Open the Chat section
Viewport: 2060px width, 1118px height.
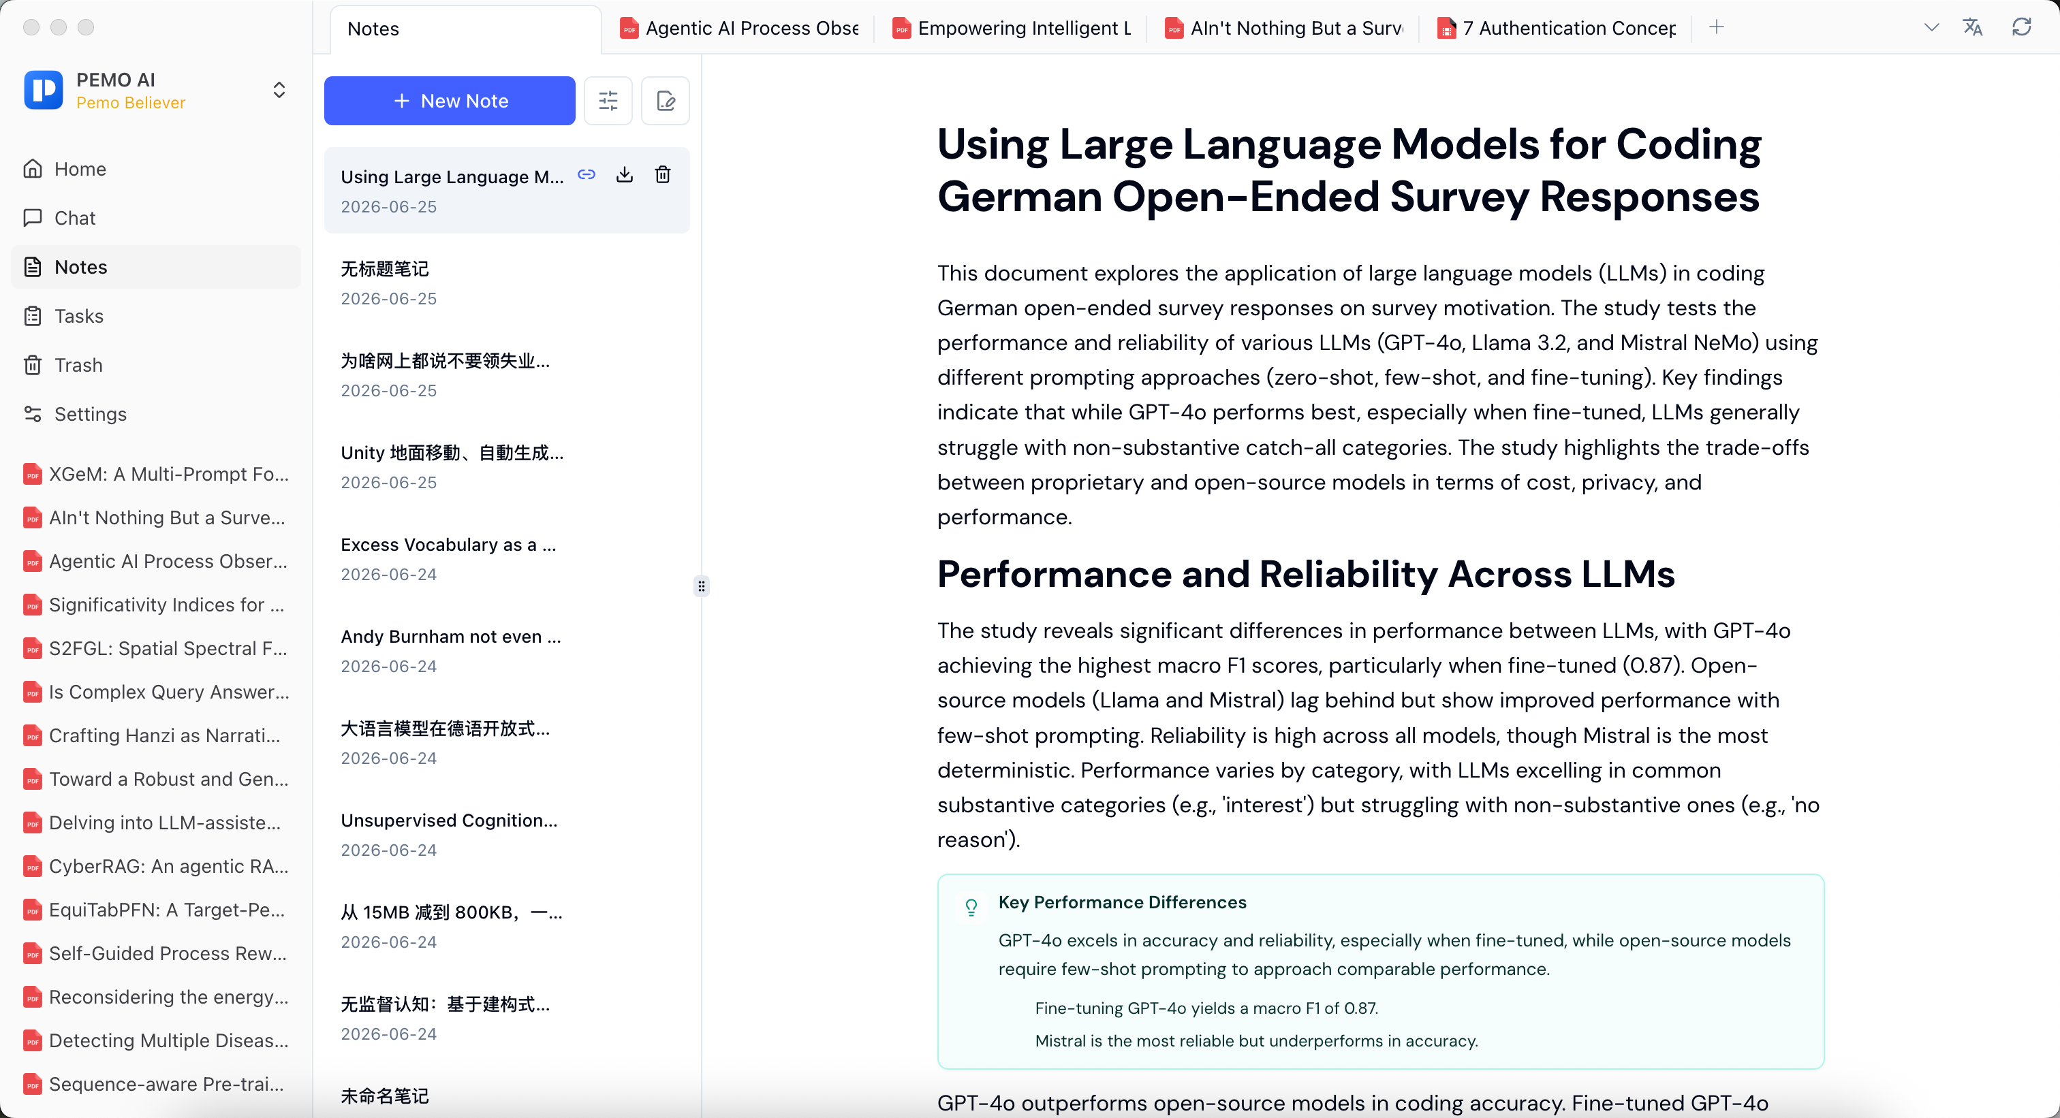[x=156, y=217]
